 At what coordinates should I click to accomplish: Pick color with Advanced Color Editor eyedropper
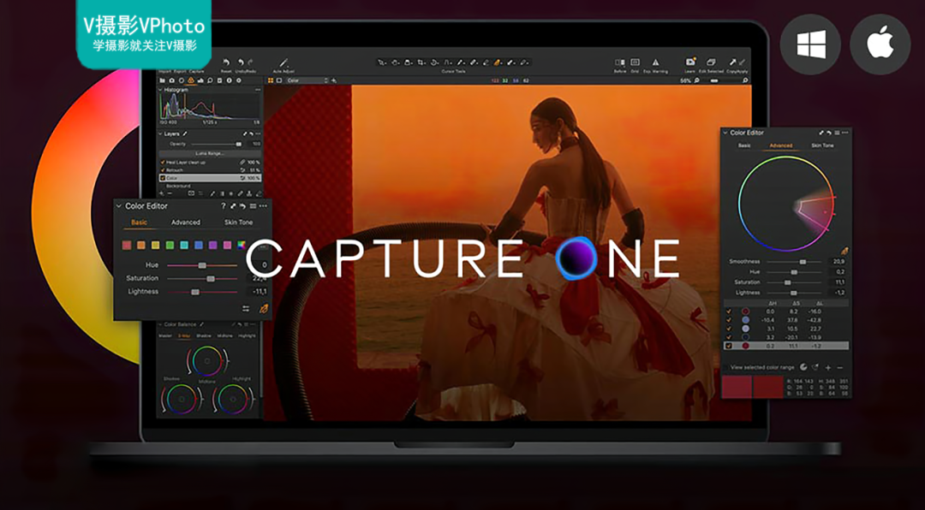(x=844, y=250)
